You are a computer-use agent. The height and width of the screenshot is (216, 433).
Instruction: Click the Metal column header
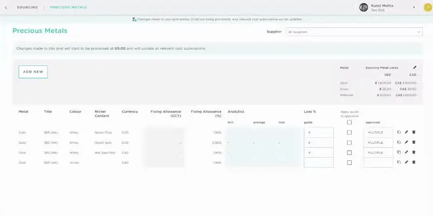click(23, 112)
